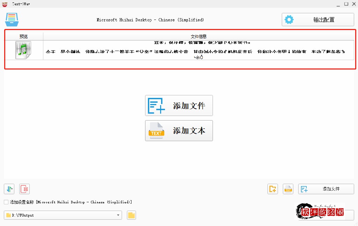
Task: Browse output folder with yellow folder icon
Action: pos(131,215)
